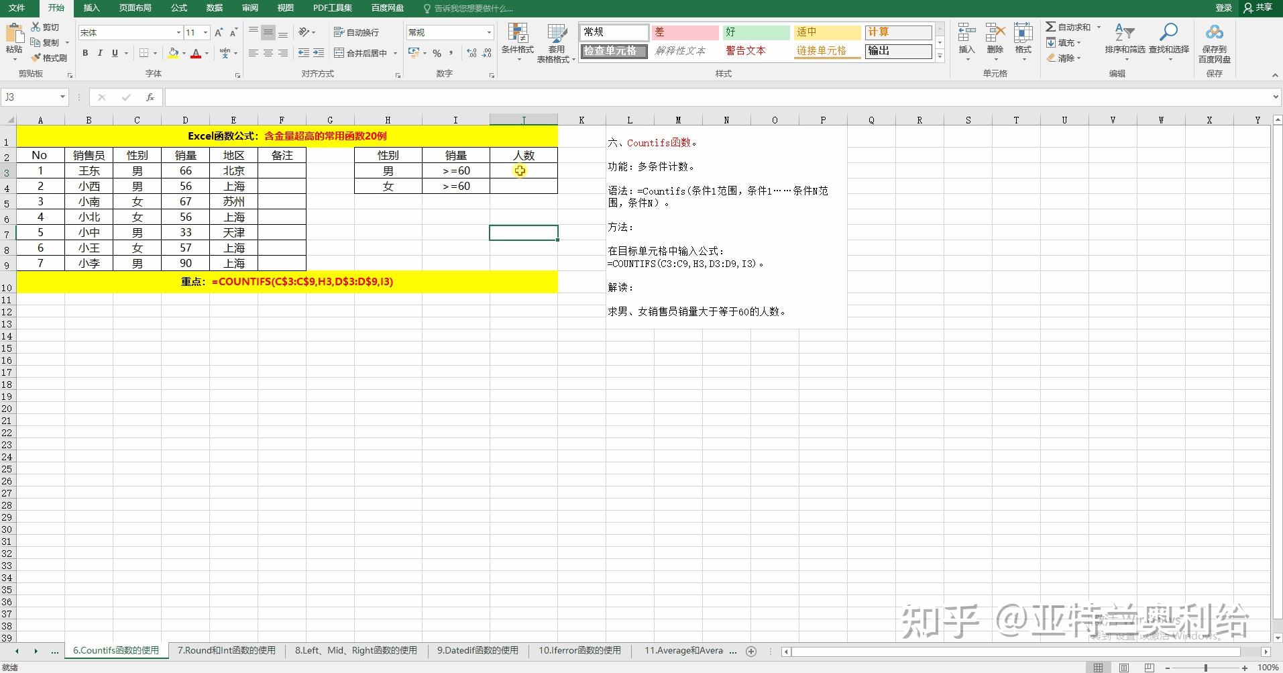This screenshot has width=1283, height=673.
Task: Open the number format dropdown 常规
Action: [489, 32]
